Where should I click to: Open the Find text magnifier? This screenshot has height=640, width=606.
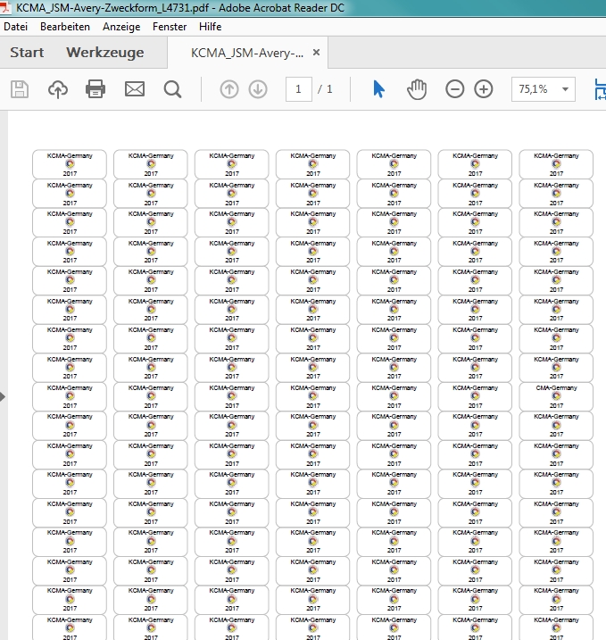[x=172, y=89]
